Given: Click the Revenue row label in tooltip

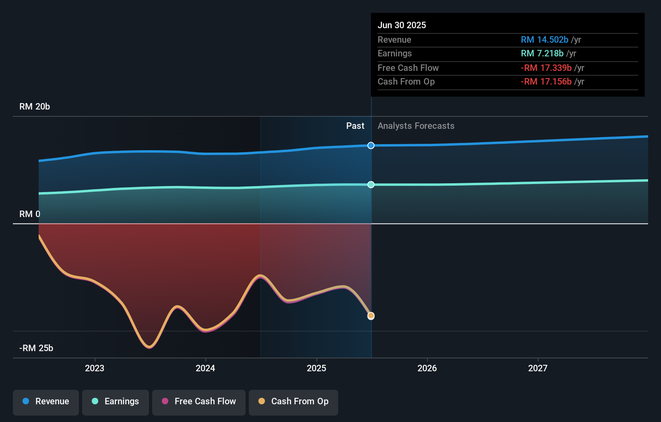Looking at the screenshot, I should coord(395,39).
